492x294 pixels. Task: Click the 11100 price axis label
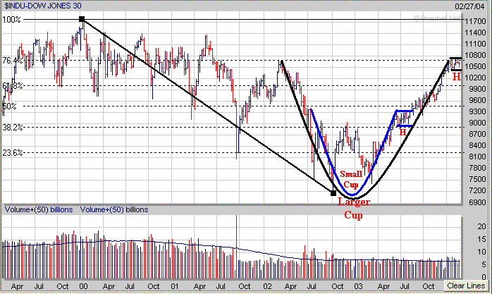475,44
